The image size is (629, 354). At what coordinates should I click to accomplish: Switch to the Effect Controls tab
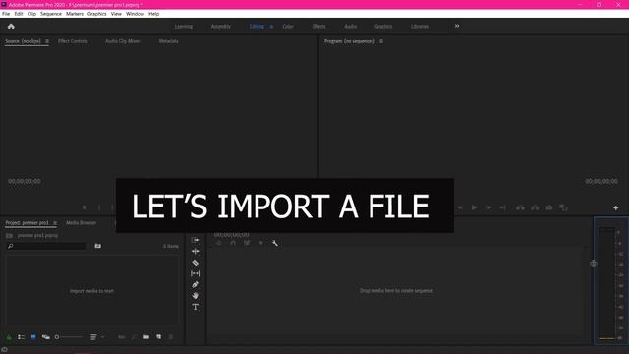73,41
